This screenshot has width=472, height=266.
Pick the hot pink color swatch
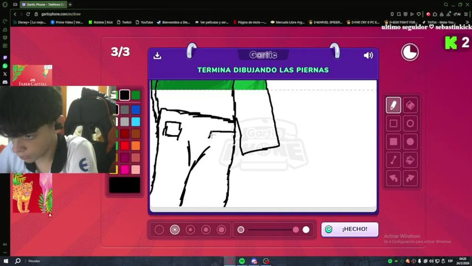[x=124, y=170]
